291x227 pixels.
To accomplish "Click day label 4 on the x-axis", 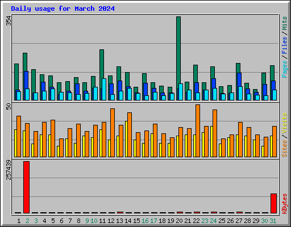I will (x=44, y=221).
